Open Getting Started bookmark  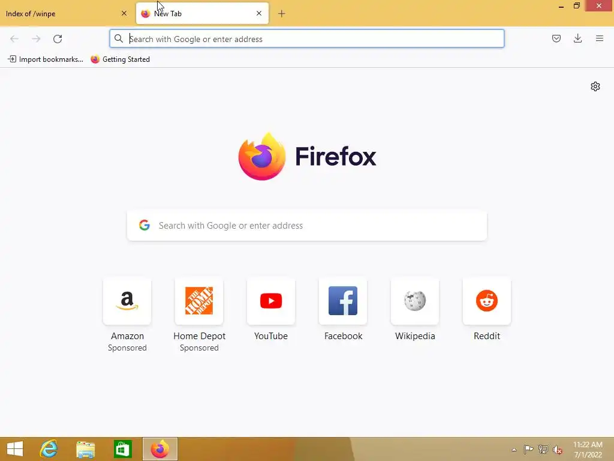coord(120,59)
